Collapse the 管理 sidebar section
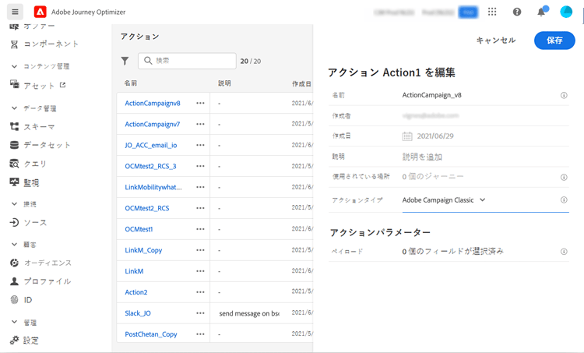 (14, 322)
